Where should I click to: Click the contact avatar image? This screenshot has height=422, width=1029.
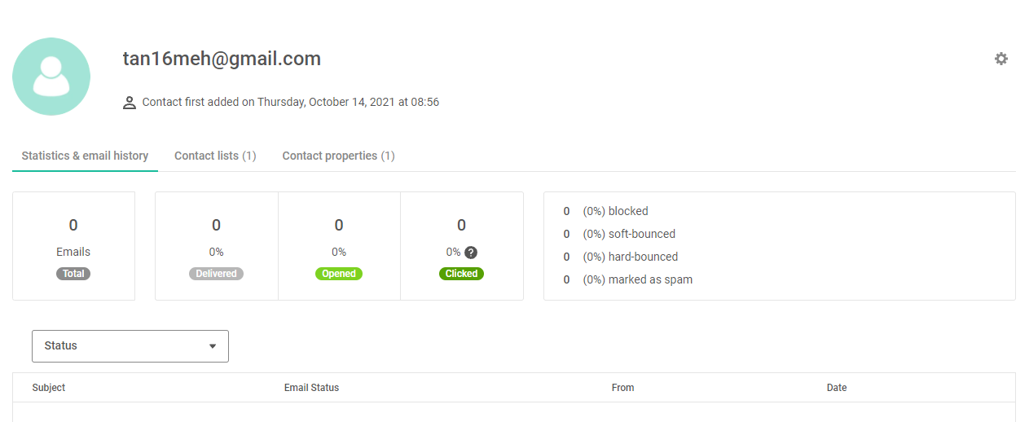pyautogui.click(x=51, y=77)
